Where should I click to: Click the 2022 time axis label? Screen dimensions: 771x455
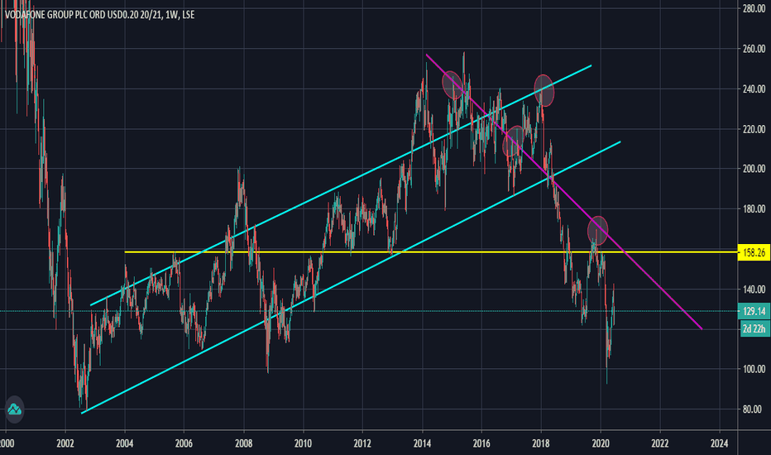[660, 443]
